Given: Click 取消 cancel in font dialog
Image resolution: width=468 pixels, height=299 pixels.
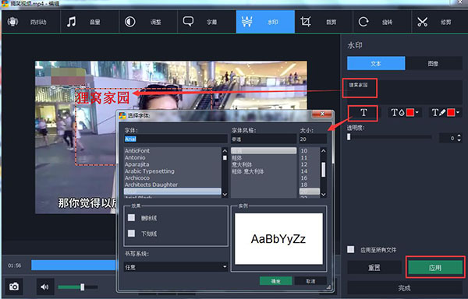Looking at the screenshot, I should coord(310,281).
